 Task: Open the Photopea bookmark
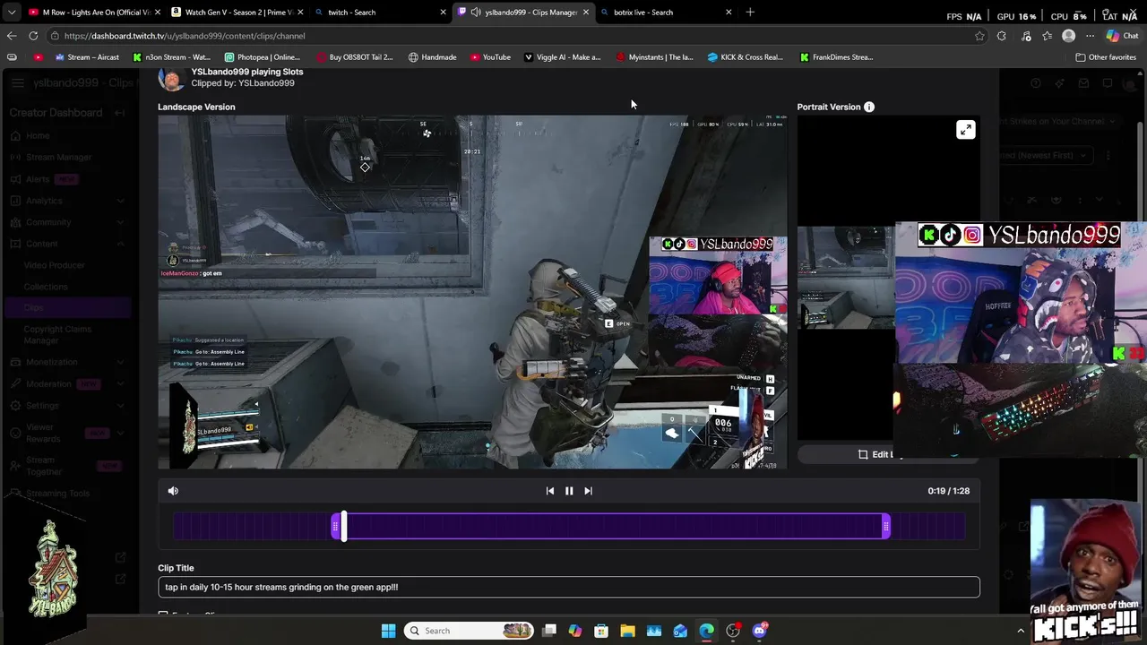click(x=262, y=57)
